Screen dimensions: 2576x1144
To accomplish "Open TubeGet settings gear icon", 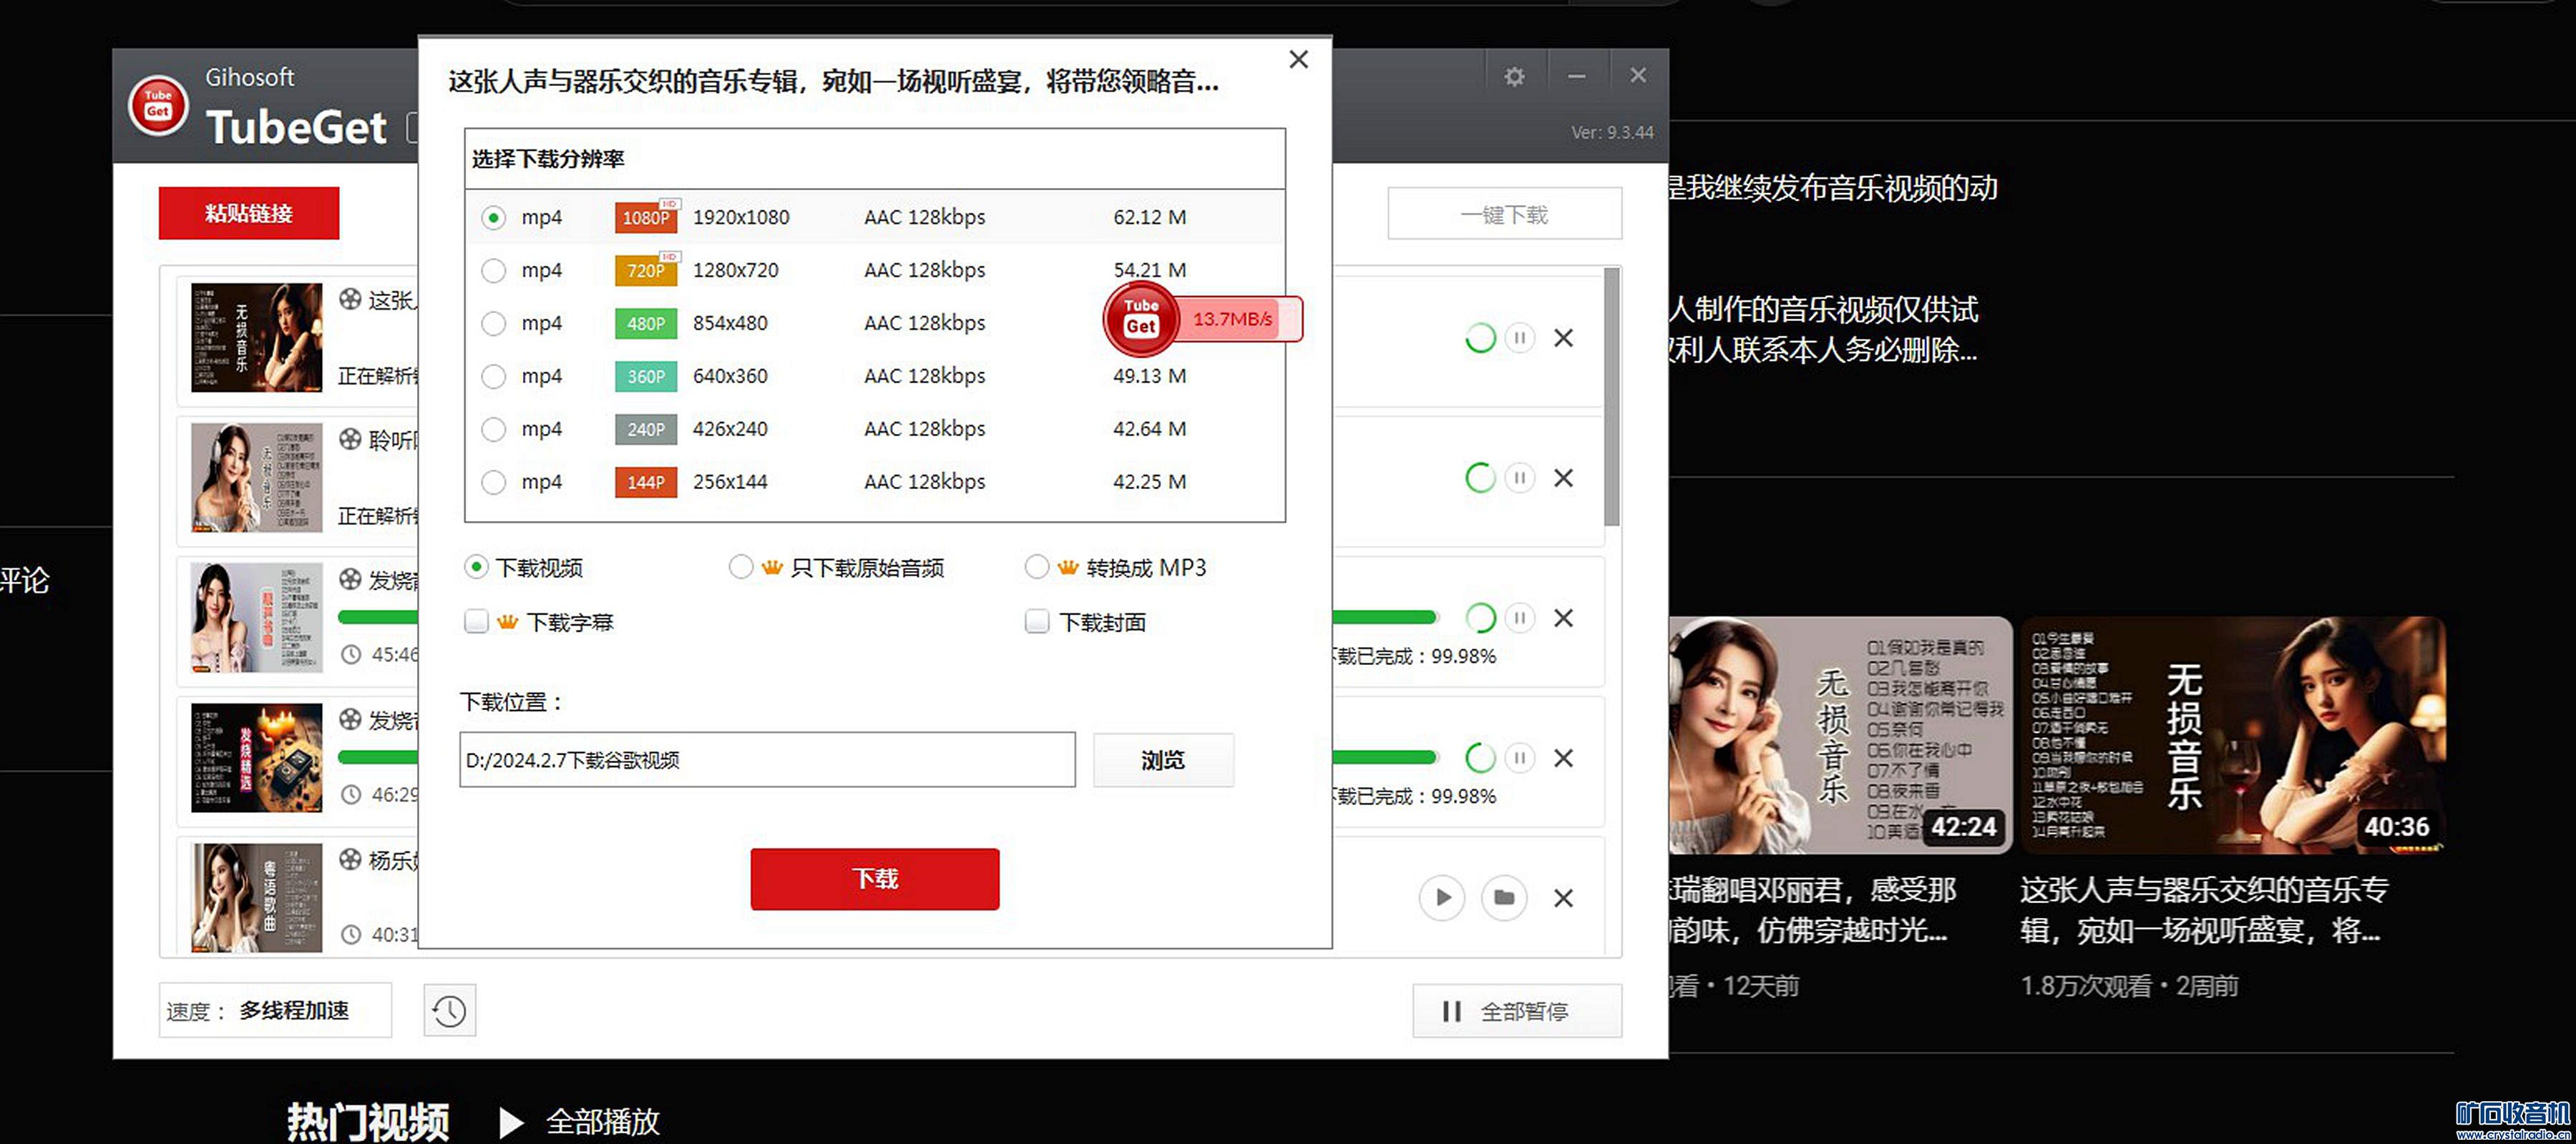I will 1514,76.
